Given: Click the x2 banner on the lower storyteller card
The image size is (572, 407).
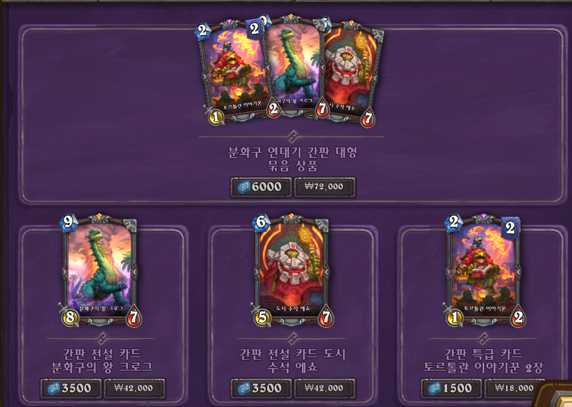Looking at the screenshot, I should [511, 228].
